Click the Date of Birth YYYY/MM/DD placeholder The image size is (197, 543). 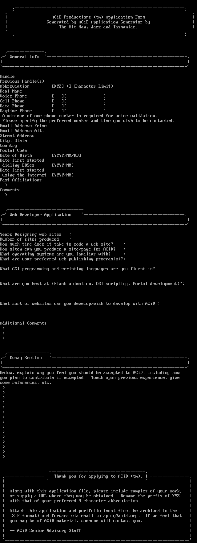coord(66,155)
